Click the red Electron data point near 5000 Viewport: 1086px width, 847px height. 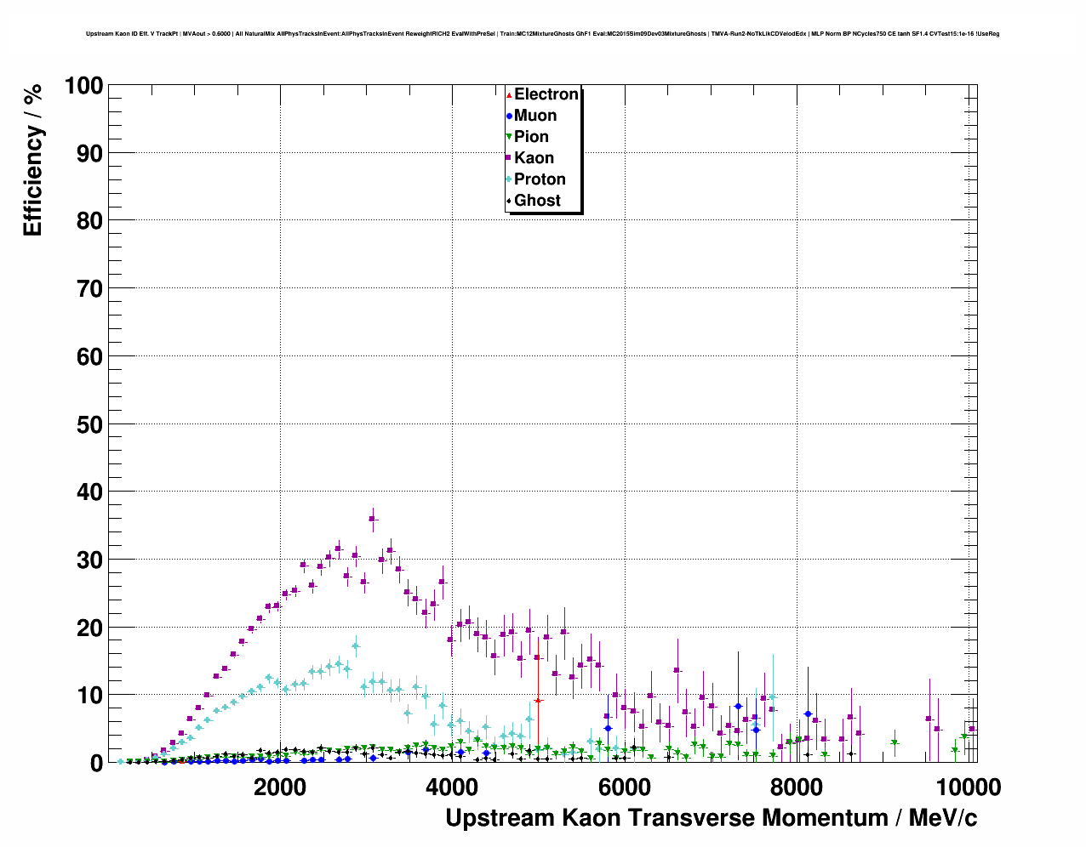pyautogui.click(x=538, y=700)
